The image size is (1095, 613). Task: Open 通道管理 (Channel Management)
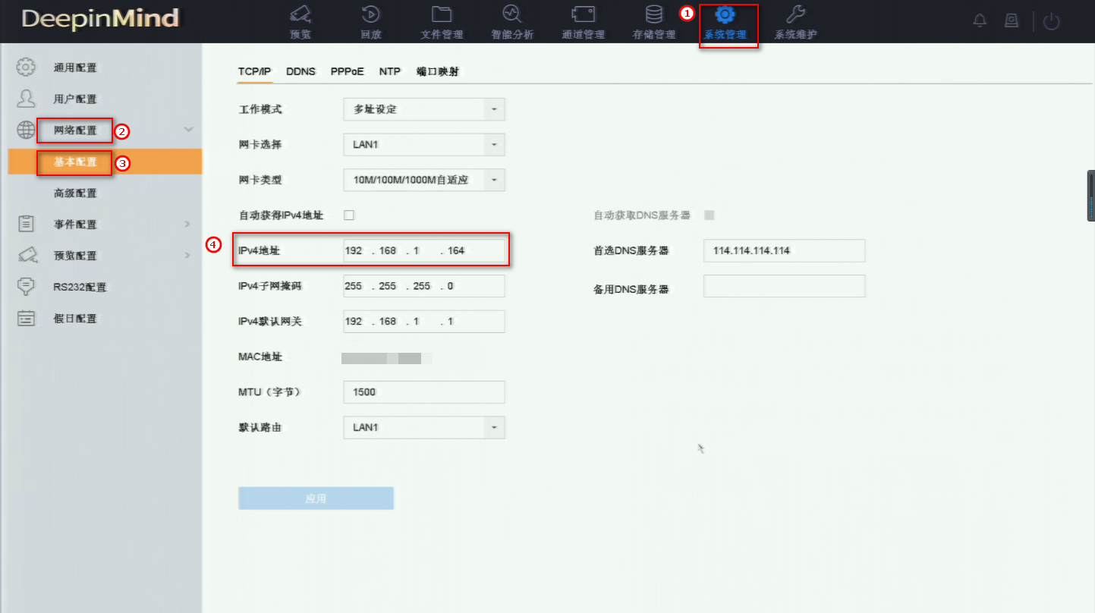582,20
